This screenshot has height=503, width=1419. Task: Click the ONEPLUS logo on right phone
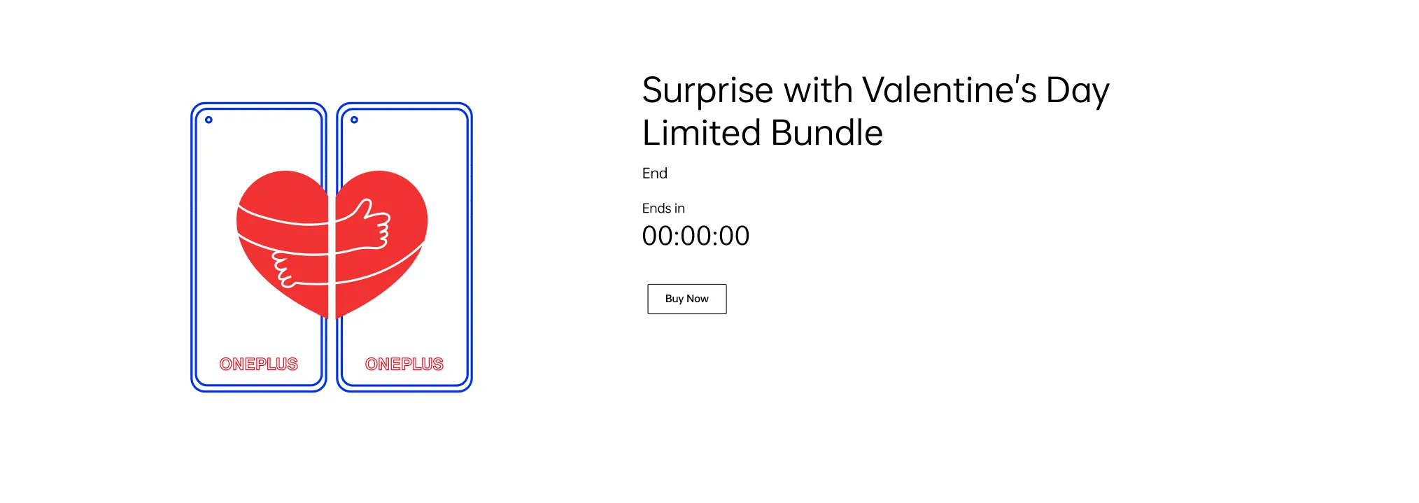pyautogui.click(x=404, y=364)
